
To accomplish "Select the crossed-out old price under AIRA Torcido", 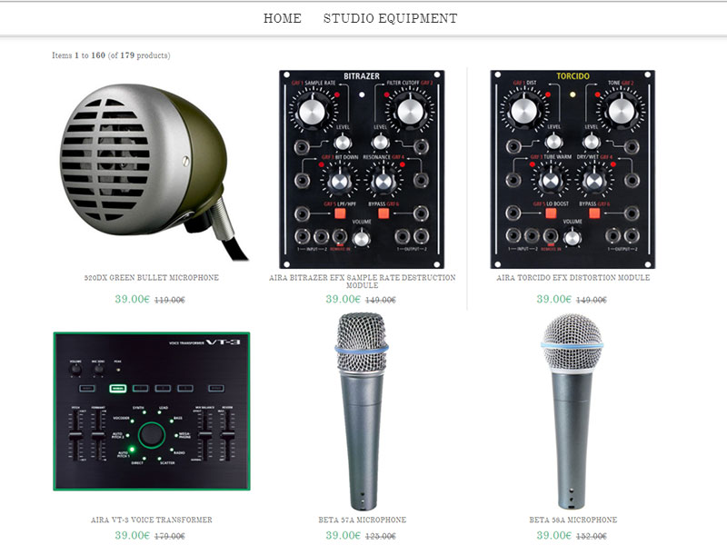I will 592,301.
